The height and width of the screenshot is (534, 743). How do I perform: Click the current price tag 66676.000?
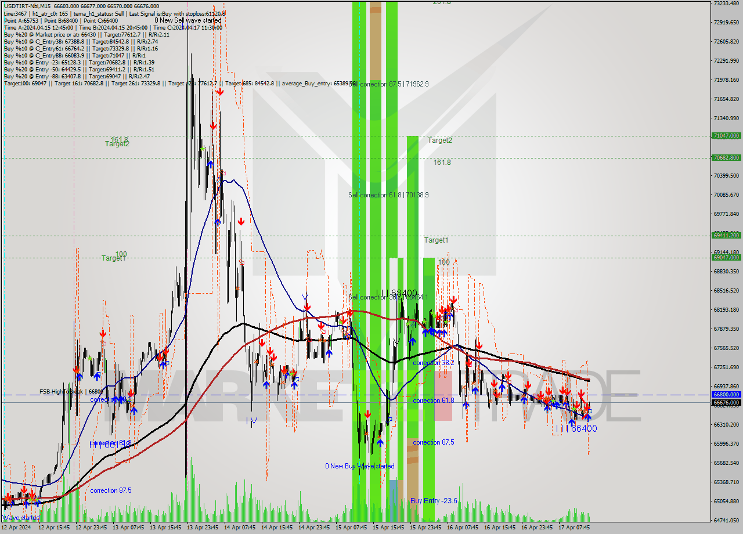(726, 402)
